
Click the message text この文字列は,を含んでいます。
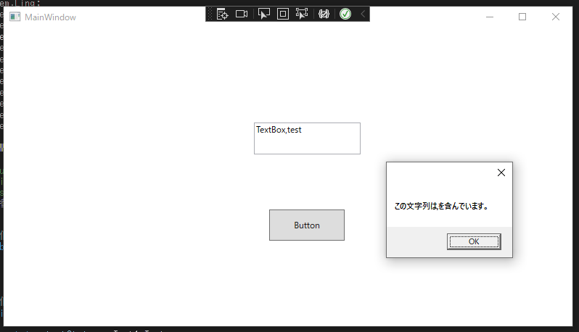pyautogui.click(x=441, y=206)
